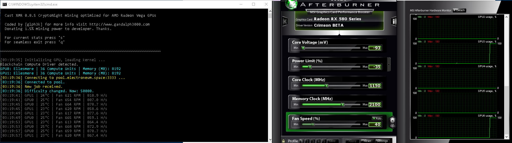
Task: Click the cmd window scrollbar down arrow
Action: 270,140
